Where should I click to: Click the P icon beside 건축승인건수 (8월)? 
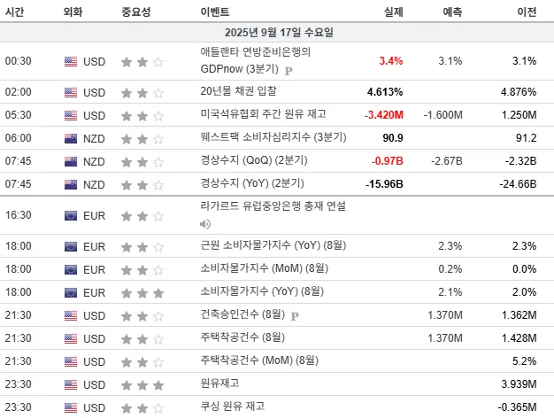[x=295, y=316]
